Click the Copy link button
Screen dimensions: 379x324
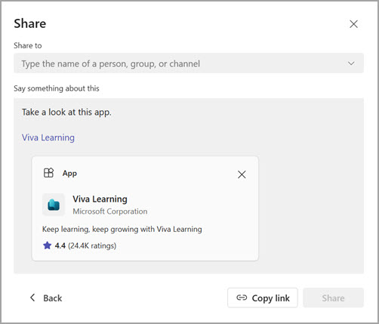tap(263, 298)
